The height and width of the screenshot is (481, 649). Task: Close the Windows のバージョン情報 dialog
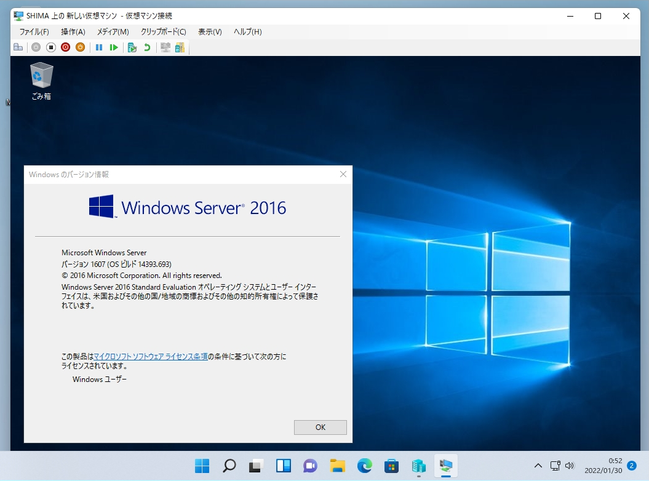pyautogui.click(x=343, y=174)
